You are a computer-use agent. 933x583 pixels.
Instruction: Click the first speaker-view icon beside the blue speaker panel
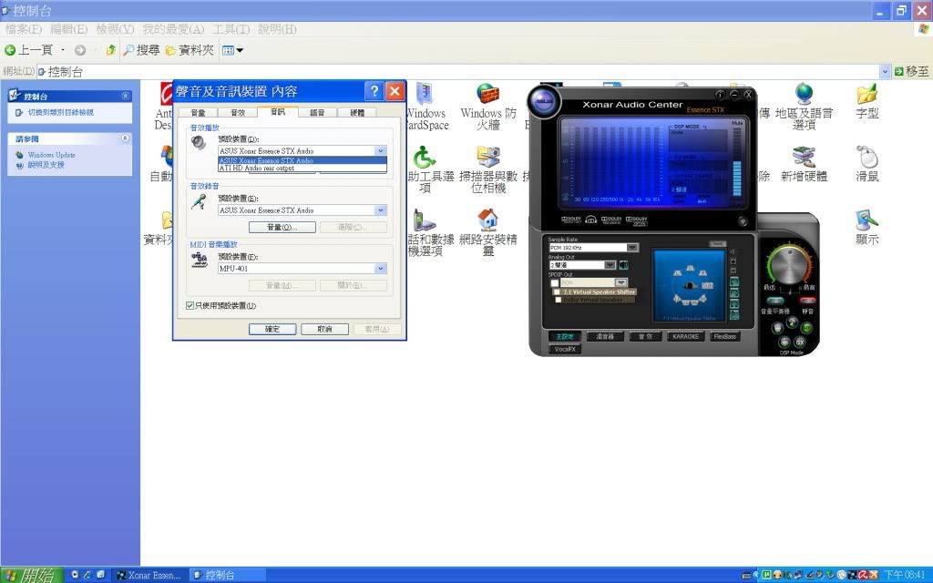[x=734, y=282]
